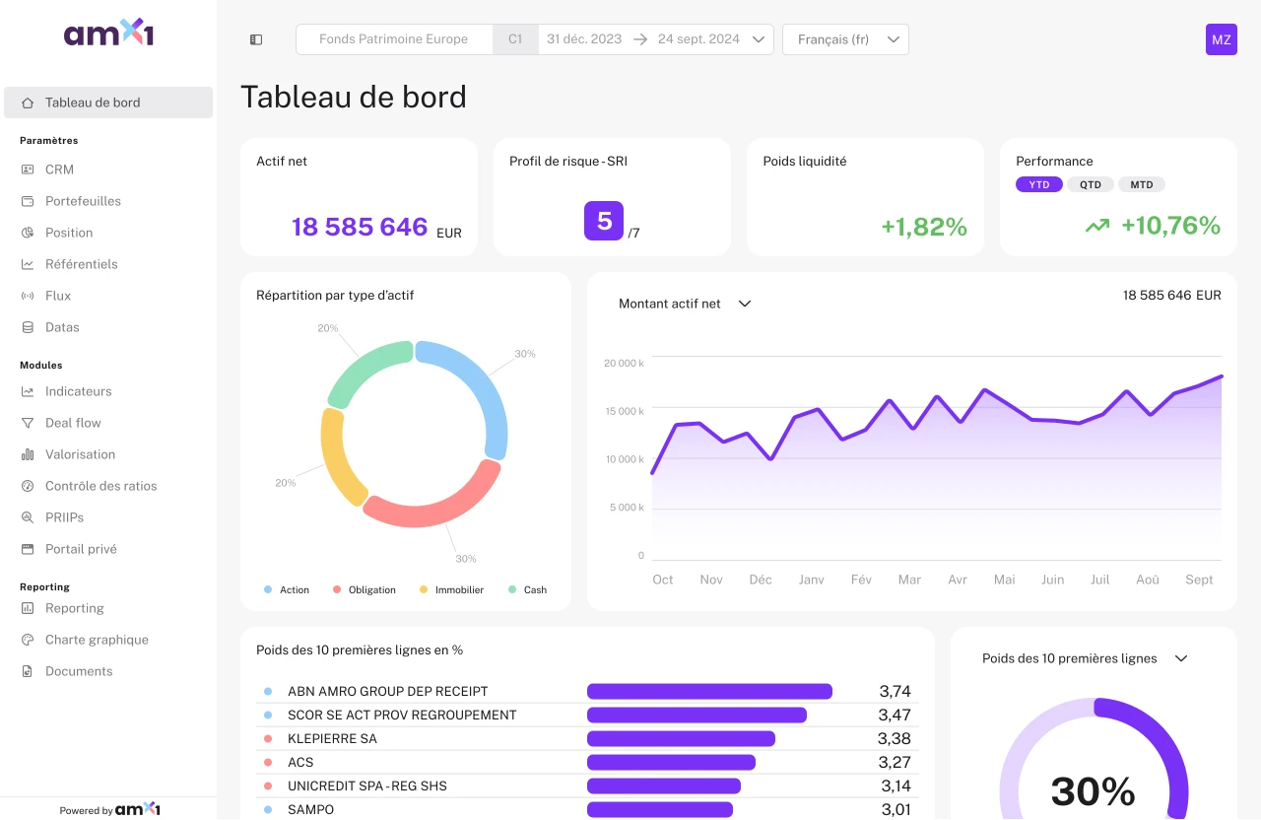Click the Position pie icon

28,233
